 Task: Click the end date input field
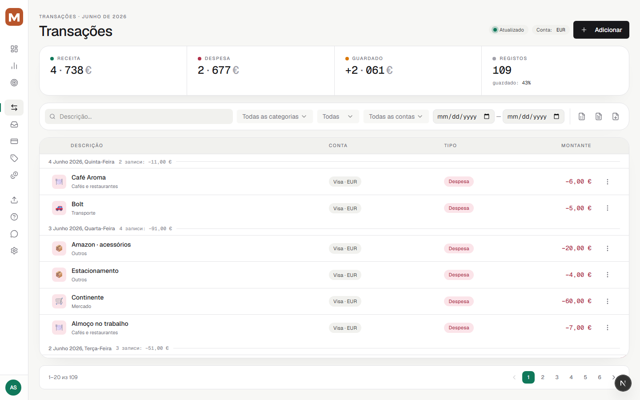[533, 116]
